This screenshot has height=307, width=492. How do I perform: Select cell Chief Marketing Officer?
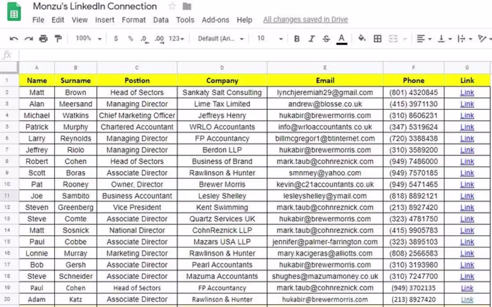(137, 115)
